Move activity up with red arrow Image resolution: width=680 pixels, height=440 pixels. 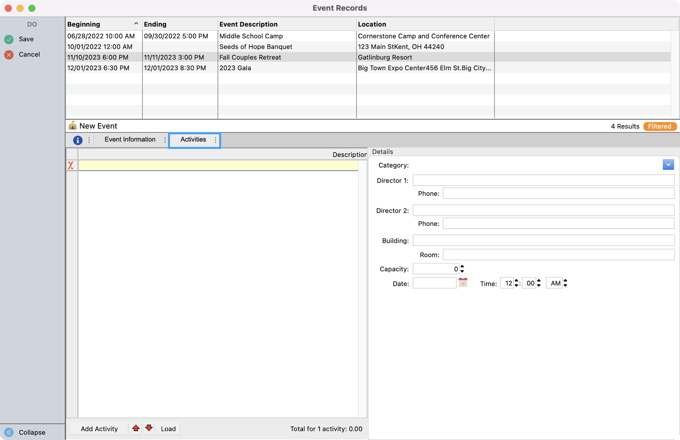pyautogui.click(x=136, y=428)
